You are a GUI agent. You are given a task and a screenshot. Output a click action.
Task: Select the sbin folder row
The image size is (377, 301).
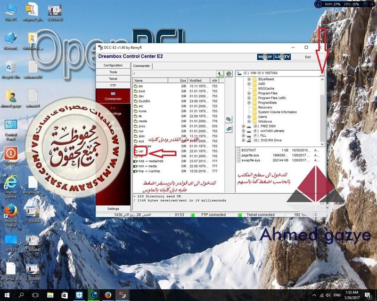pos(176,136)
